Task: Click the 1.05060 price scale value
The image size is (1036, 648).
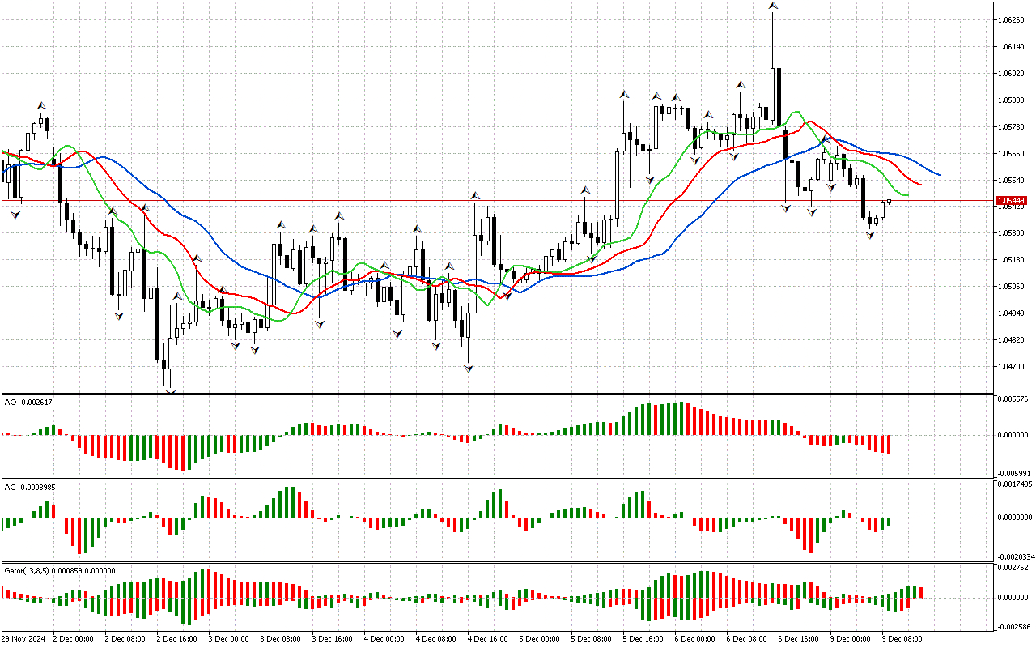Action: click(x=1013, y=287)
